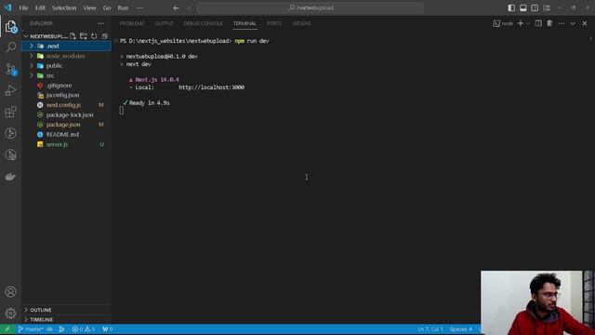595x335 pixels.
Task: Click the ports forwarded indicator in status bar
Action: click(108, 329)
